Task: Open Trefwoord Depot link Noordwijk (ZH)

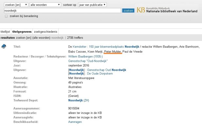Action: point(79,100)
